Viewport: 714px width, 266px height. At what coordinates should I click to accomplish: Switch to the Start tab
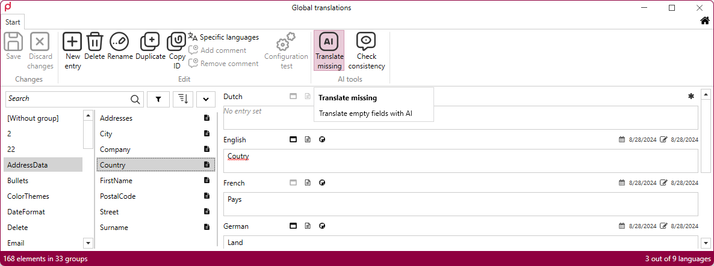coord(13,22)
